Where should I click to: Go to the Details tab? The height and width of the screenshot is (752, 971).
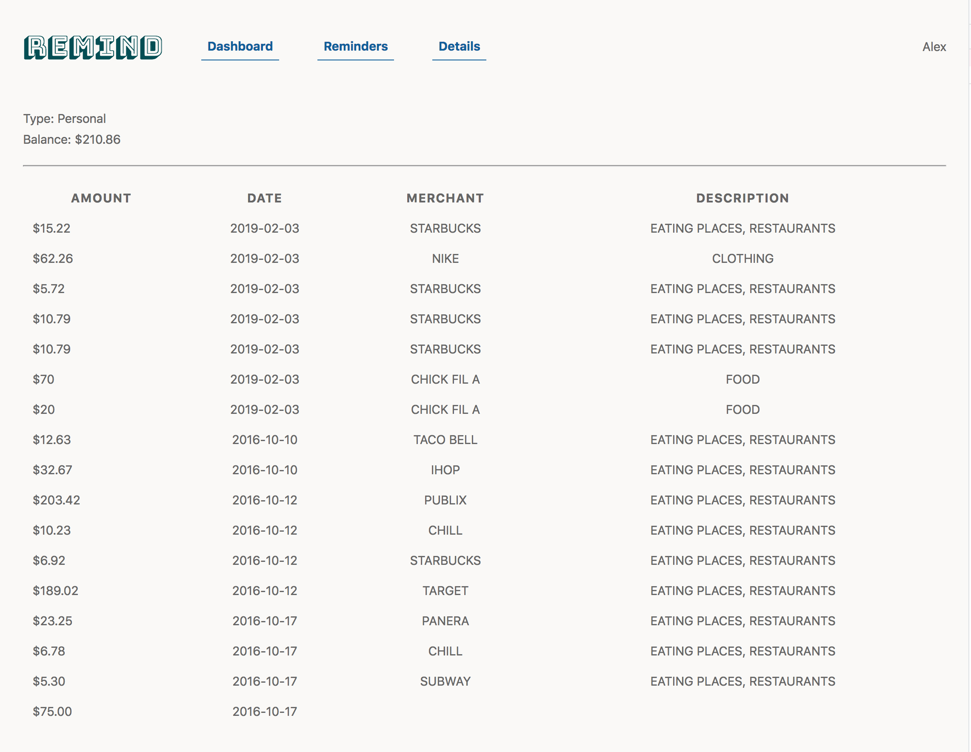tap(459, 46)
